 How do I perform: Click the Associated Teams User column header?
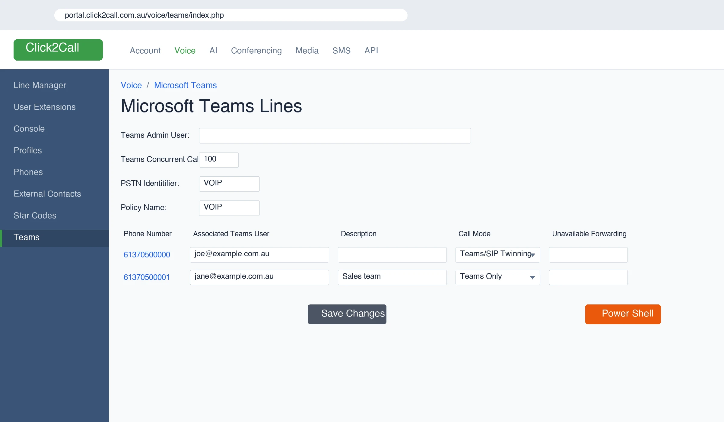click(231, 234)
